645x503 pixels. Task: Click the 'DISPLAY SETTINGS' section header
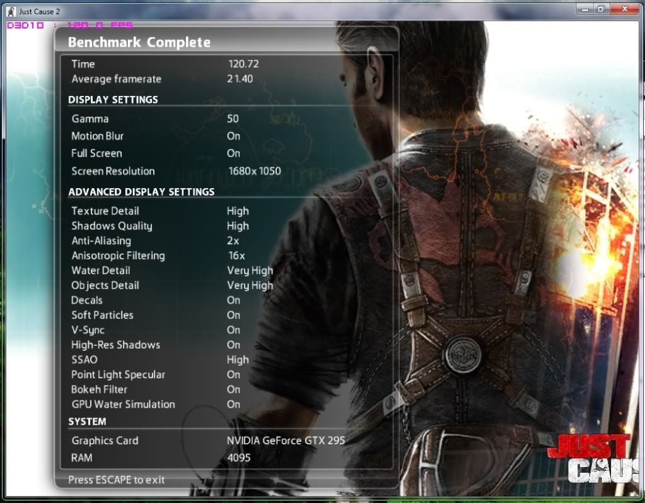pos(113,100)
